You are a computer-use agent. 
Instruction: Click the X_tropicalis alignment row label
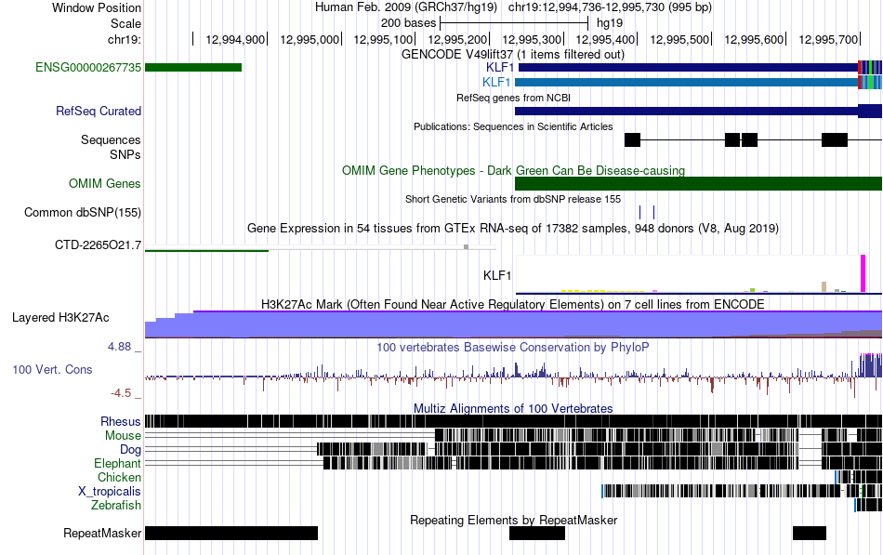point(110,492)
